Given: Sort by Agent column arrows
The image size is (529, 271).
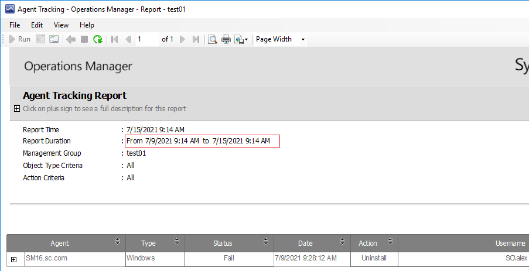Looking at the screenshot, I should point(117,241).
